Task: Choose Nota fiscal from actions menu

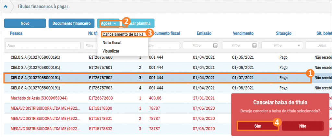Action: [112, 43]
